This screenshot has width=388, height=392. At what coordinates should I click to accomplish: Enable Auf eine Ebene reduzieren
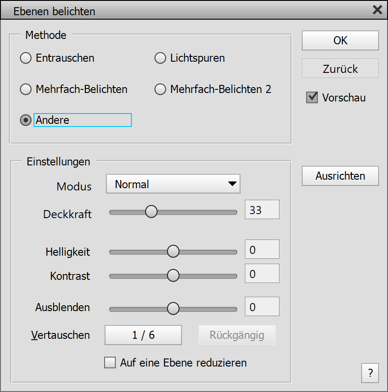click(x=110, y=362)
